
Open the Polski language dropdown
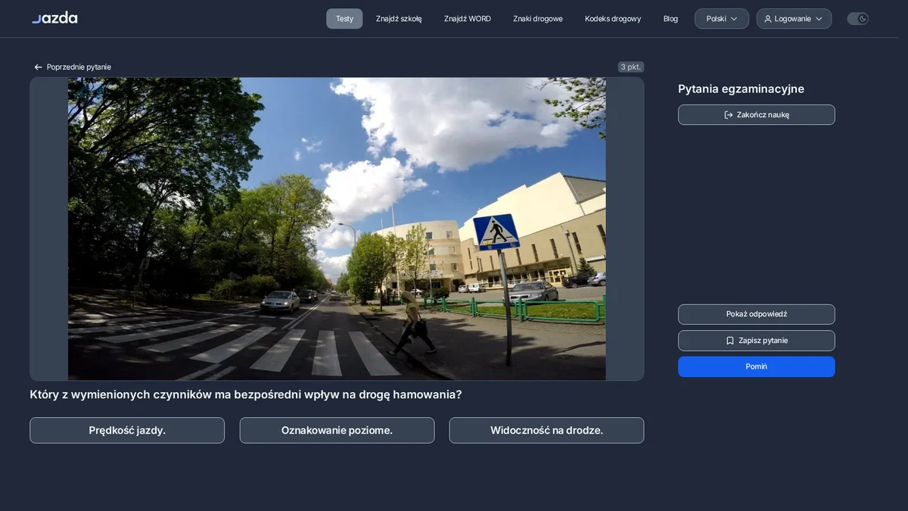(722, 19)
